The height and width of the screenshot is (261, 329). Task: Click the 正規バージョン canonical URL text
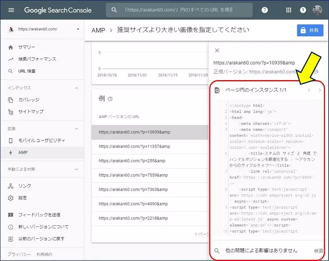tap(266, 72)
